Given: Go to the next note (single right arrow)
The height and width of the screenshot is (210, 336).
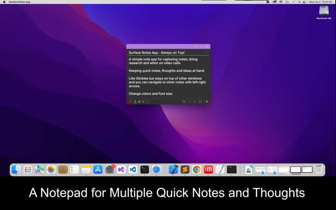Looking at the screenshot, I should 195,102.
